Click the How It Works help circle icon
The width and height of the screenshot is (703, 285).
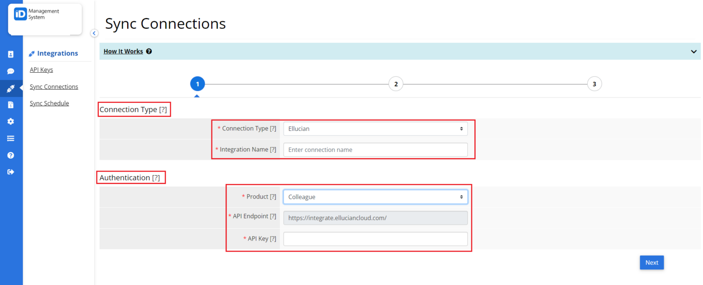(149, 51)
